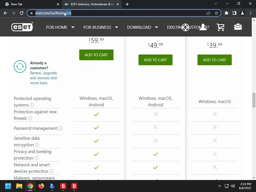
Task: Add the $49.99 plan to cart
Action: [x=155, y=60]
